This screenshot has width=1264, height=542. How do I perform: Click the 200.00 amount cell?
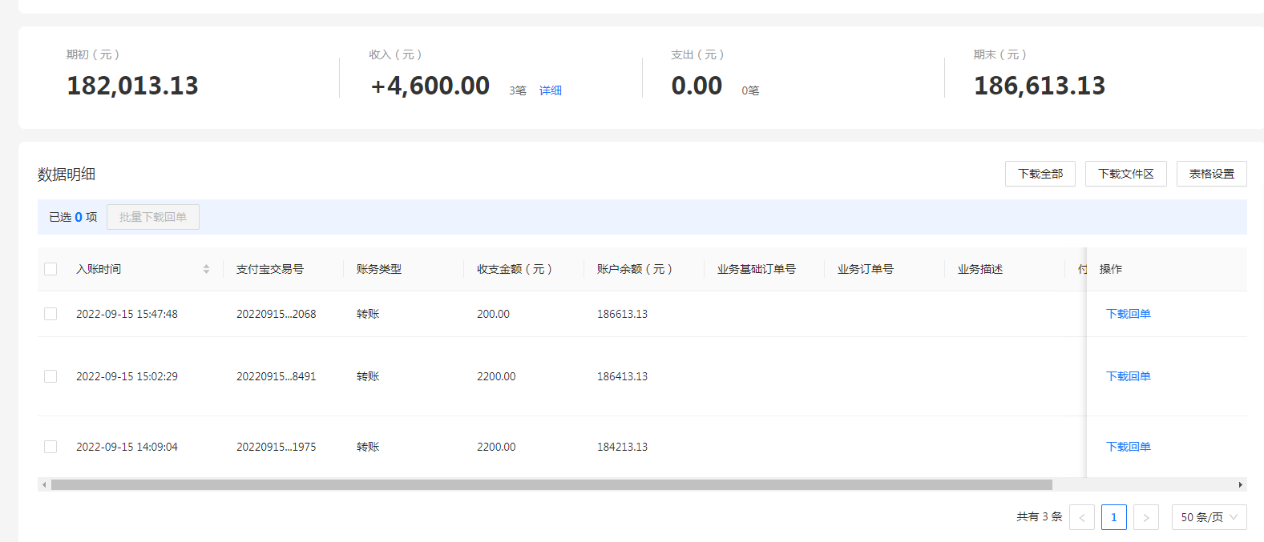[493, 314]
